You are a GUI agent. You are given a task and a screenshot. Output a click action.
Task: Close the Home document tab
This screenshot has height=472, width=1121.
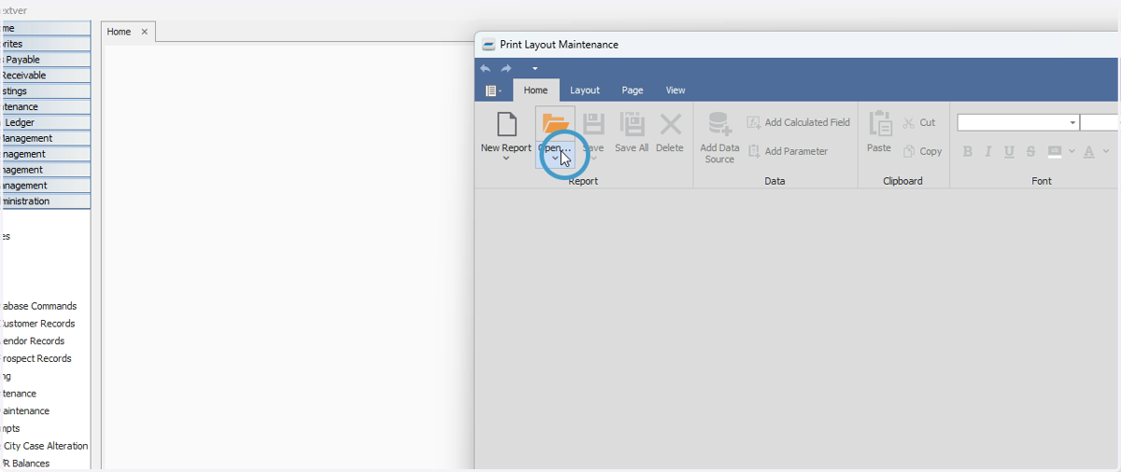145,32
